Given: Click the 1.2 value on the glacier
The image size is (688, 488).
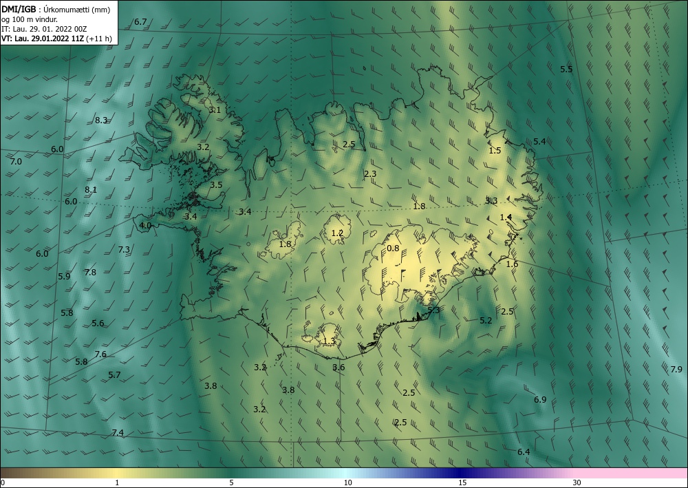Looking at the screenshot, I should 337,233.
